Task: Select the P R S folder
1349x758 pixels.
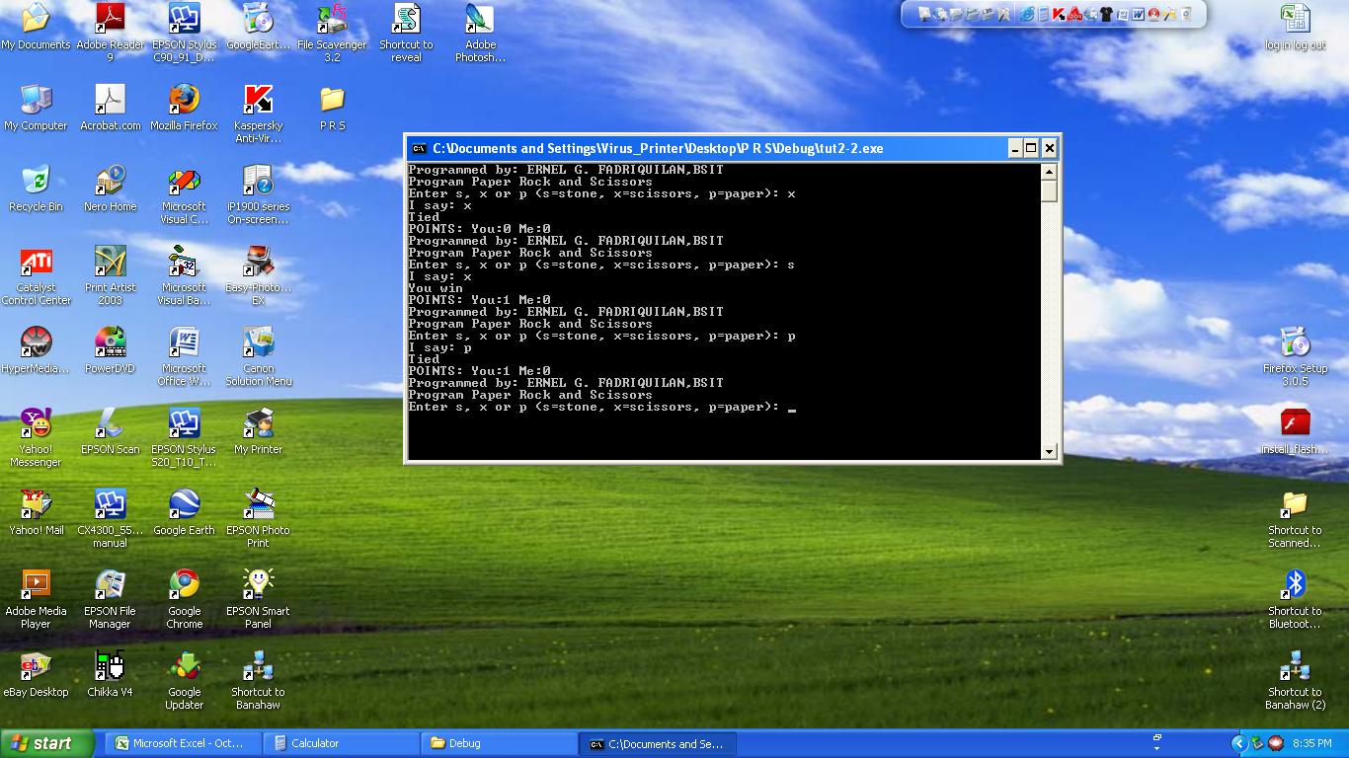Action: point(332,108)
